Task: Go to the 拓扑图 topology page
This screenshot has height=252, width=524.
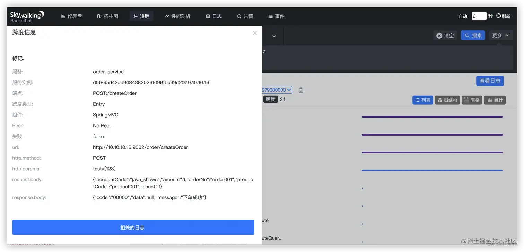Action: tap(108, 16)
